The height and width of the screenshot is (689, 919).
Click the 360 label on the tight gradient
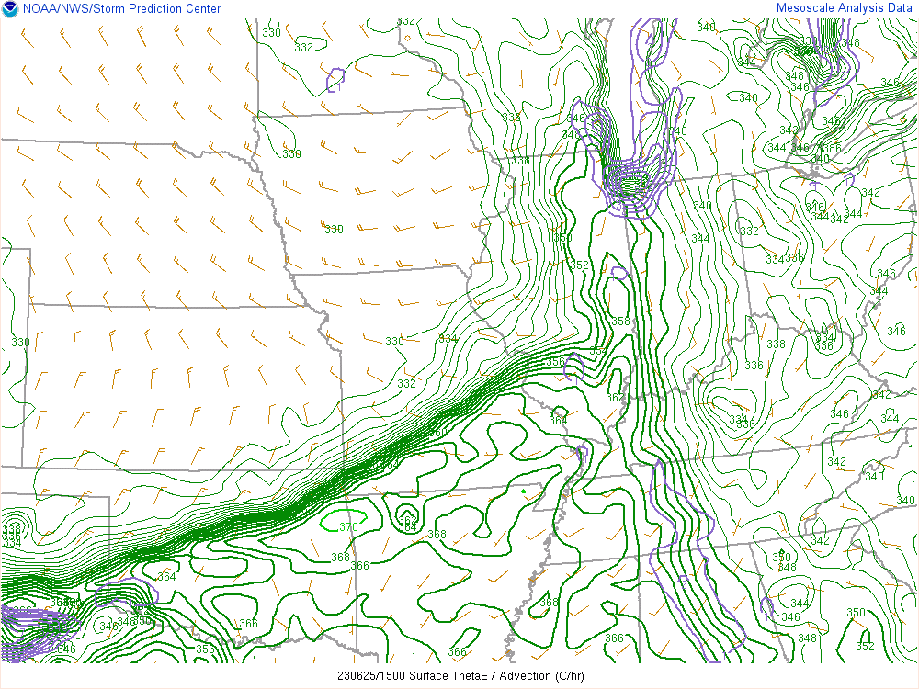point(438,433)
